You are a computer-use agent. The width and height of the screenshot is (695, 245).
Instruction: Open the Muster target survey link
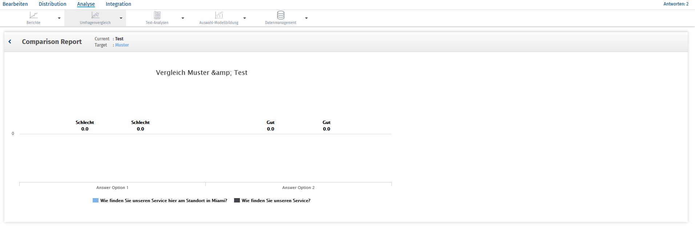click(x=122, y=45)
